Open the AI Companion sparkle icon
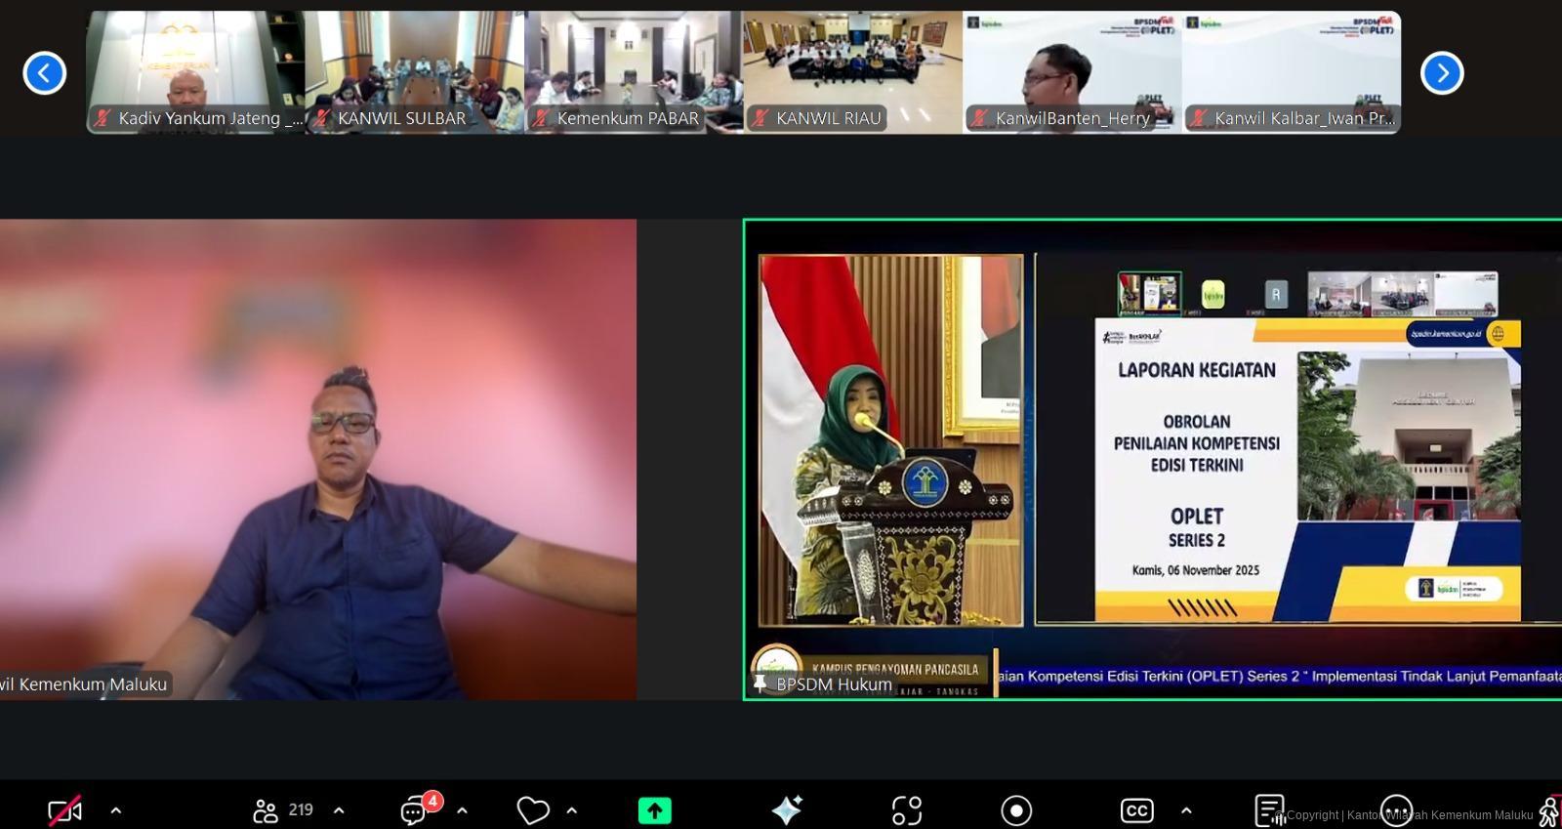Screen dimensions: 1562x829 786,810
